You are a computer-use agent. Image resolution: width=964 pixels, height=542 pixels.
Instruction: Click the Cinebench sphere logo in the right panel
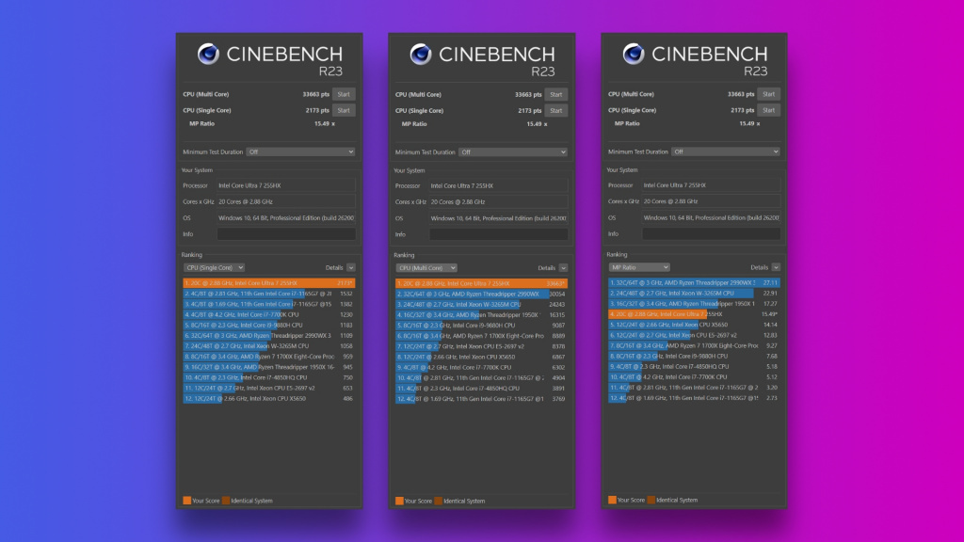(633, 55)
